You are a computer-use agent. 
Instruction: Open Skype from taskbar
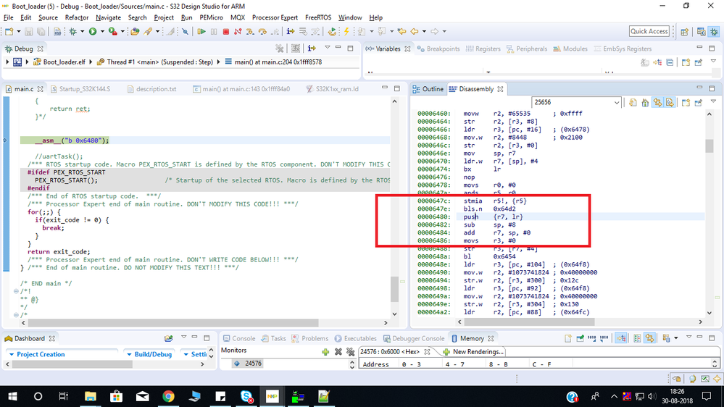[246, 396]
